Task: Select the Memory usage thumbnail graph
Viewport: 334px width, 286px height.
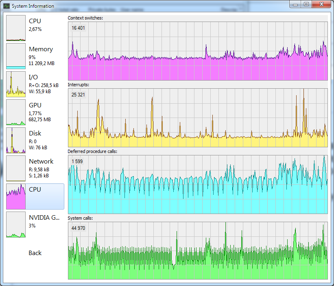Action: pos(16,56)
